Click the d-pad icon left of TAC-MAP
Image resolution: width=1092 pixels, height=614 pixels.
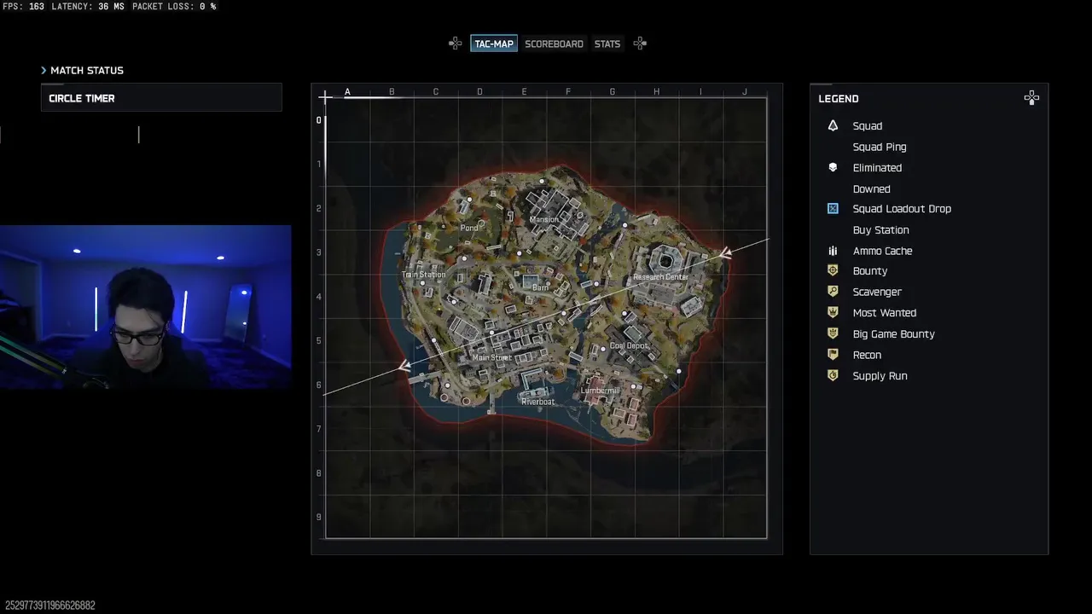click(456, 43)
